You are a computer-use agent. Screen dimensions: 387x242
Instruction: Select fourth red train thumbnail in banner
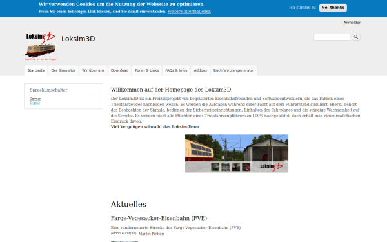(x=246, y=167)
